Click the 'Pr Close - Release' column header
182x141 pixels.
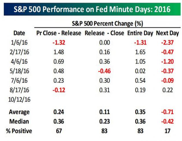coord(59,33)
